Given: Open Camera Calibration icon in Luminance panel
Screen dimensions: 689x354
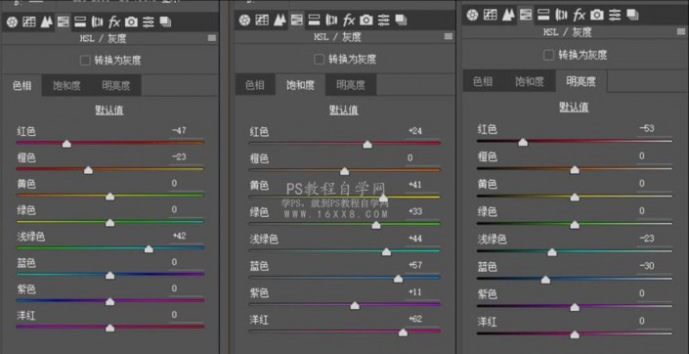Looking at the screenshot, I should point(597,15).
